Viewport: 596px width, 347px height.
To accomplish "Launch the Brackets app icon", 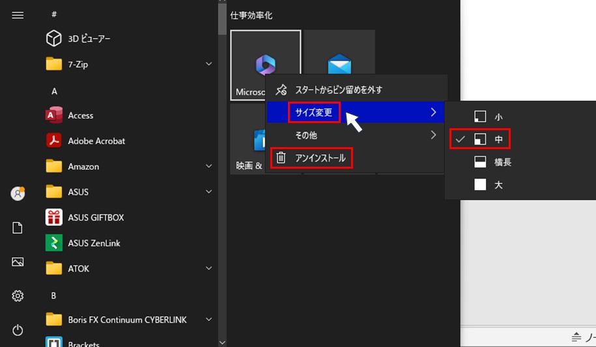I will pyautogui.click(x=53, y=342).
